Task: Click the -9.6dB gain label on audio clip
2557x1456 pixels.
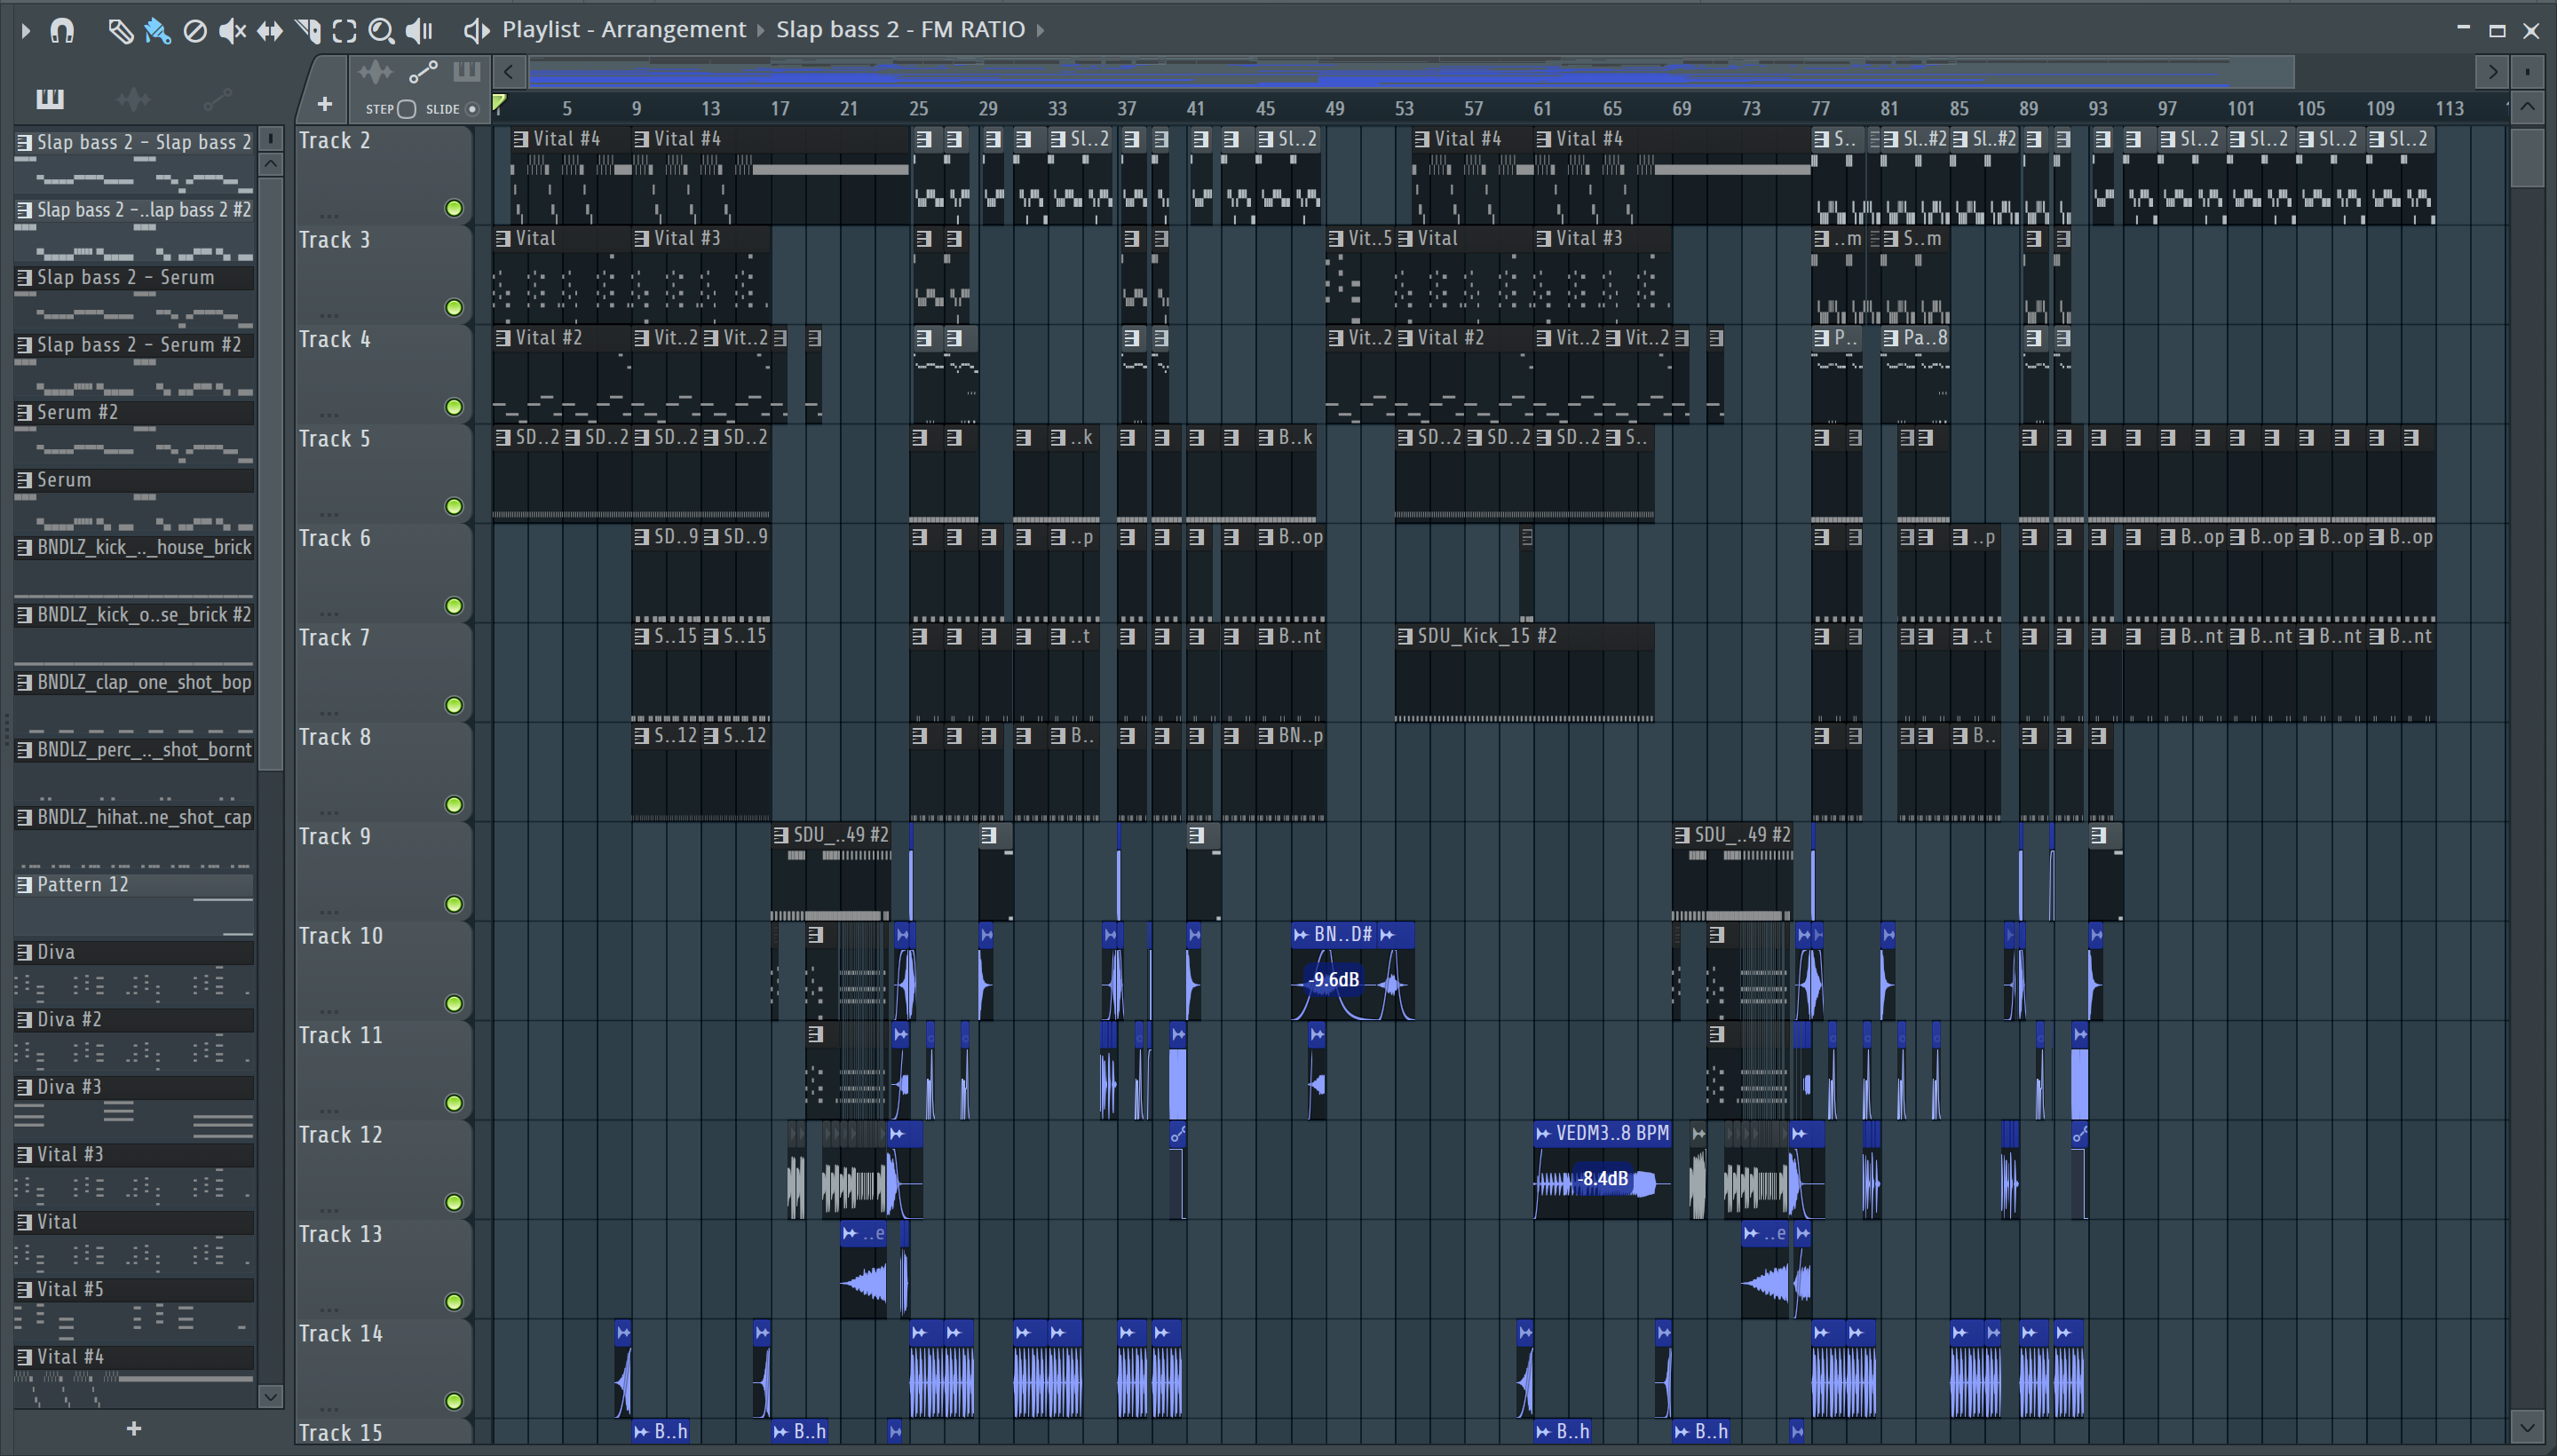Action: tap(1336, 980)
